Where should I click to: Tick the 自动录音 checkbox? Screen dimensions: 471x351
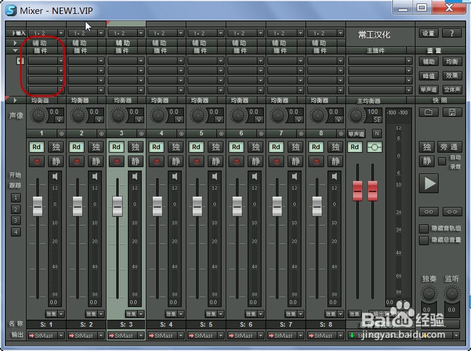click(442, 161)
